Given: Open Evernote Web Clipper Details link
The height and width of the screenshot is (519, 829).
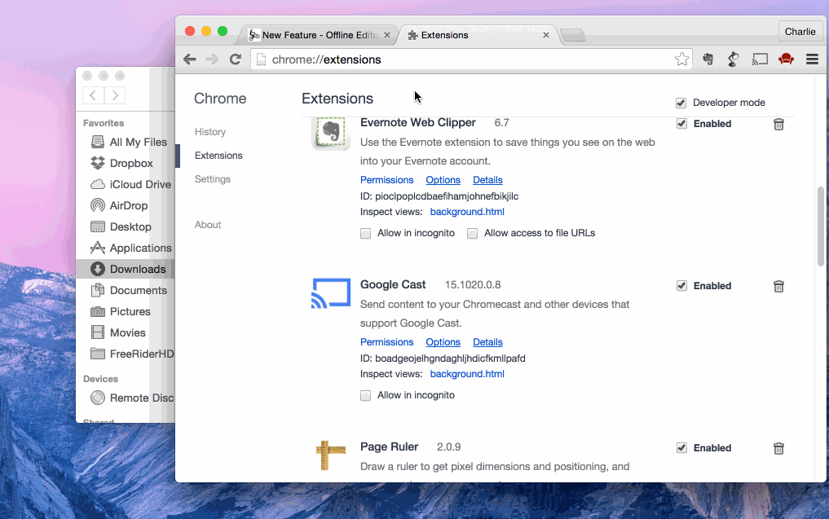Looking at the screenshot, I should pos(487,180).
